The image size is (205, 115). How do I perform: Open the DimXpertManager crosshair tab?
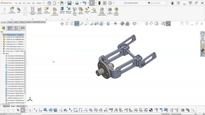click(23, 28)
